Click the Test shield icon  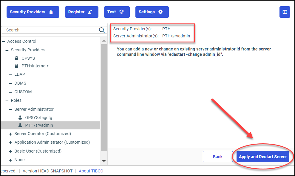[121, 12]
